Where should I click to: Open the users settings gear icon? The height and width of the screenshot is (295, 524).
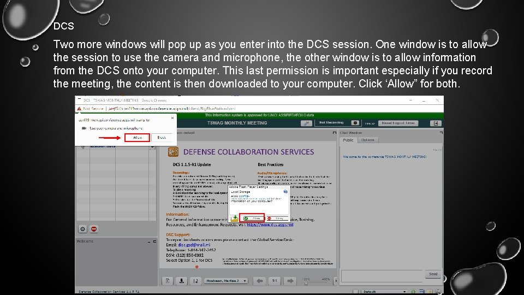[82, 229]
